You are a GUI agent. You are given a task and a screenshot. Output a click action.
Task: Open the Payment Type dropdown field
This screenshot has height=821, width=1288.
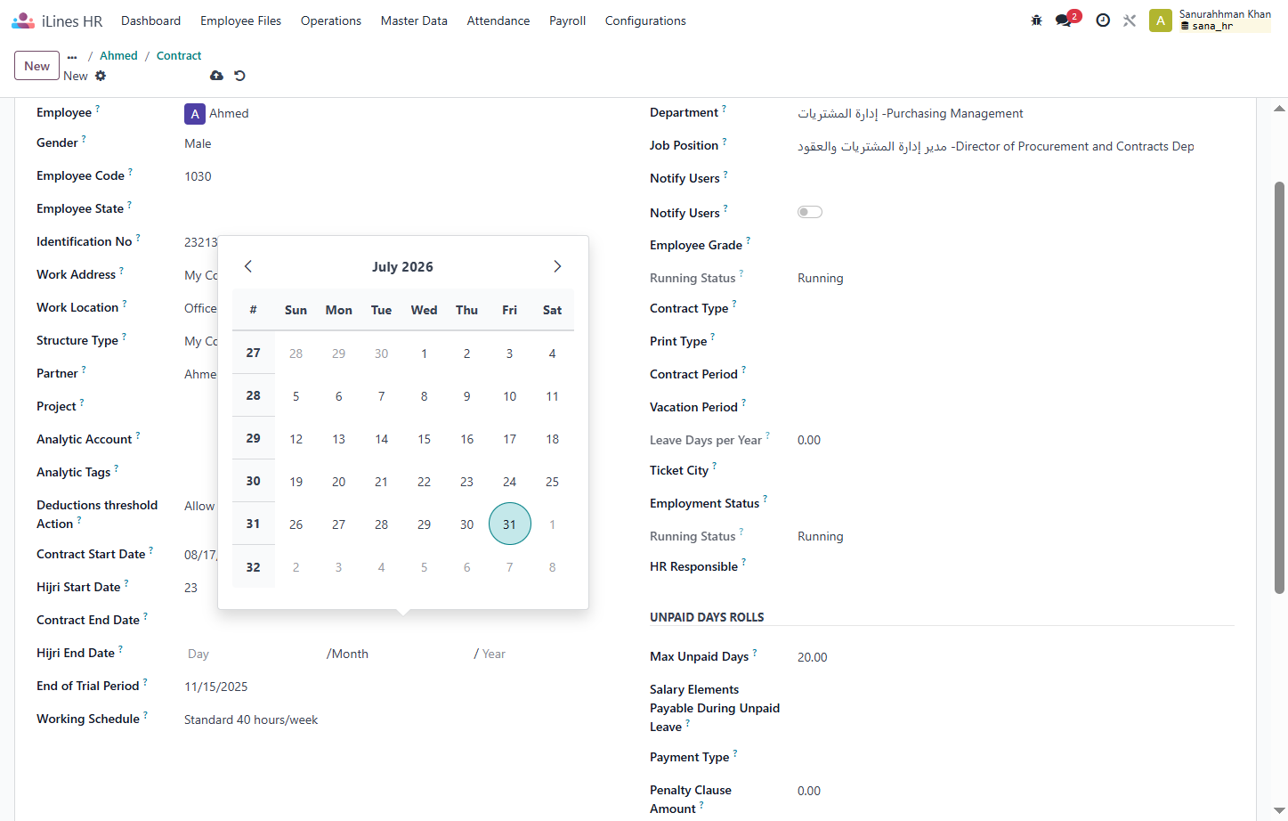pos(1015,758)
